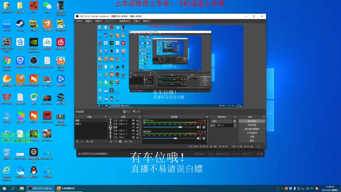Open Google Chrome desktop icon
Viewport: 341px width, 192px height.
7,63
